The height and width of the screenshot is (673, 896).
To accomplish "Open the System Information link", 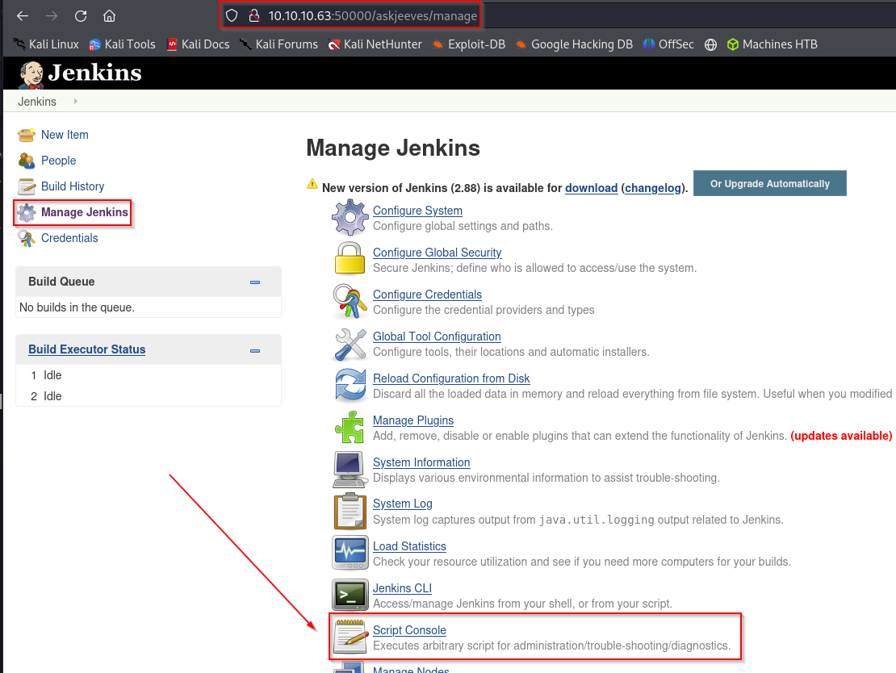I will pos(421,462).
